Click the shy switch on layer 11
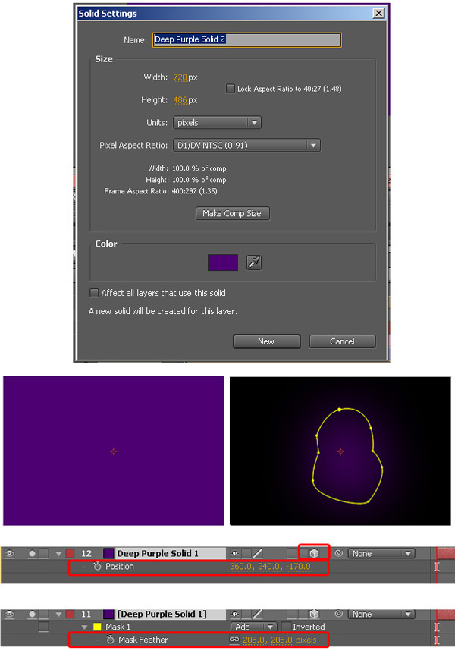The image size is (455, 657). tap(235, 614)
